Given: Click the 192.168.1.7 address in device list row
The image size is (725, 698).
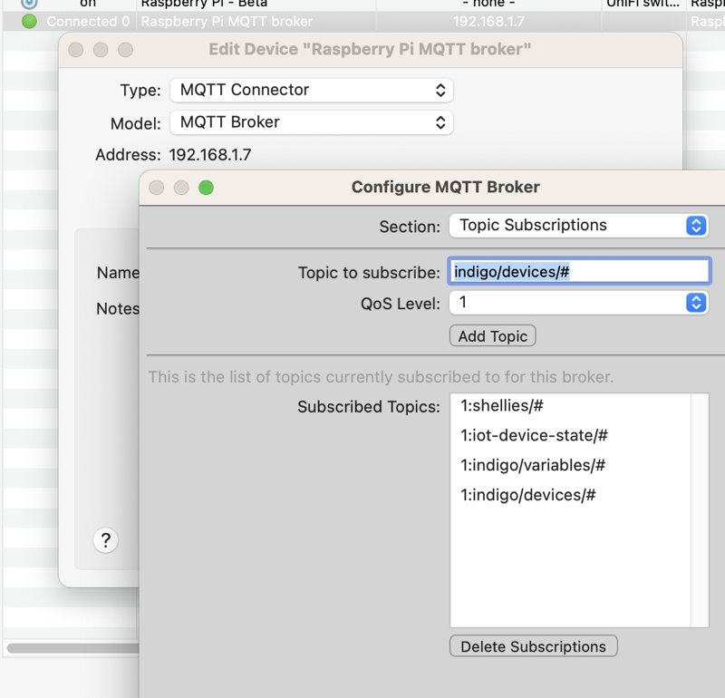Looking at the screenshot, I should [x=488, y=21].
